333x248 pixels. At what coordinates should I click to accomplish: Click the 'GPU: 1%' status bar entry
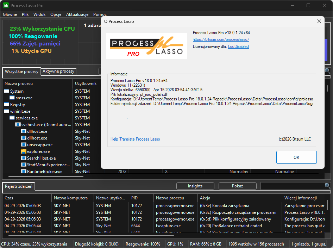coord(175,244)
